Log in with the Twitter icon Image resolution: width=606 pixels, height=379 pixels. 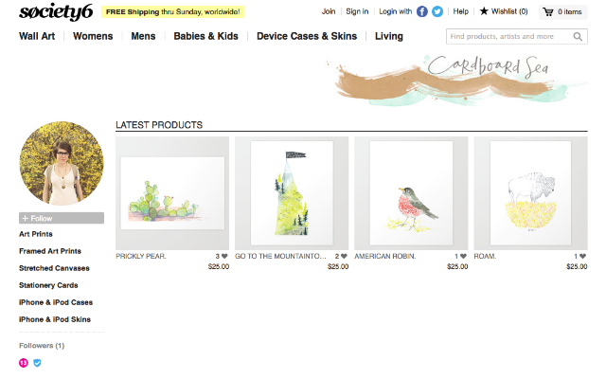coord(437,11)
